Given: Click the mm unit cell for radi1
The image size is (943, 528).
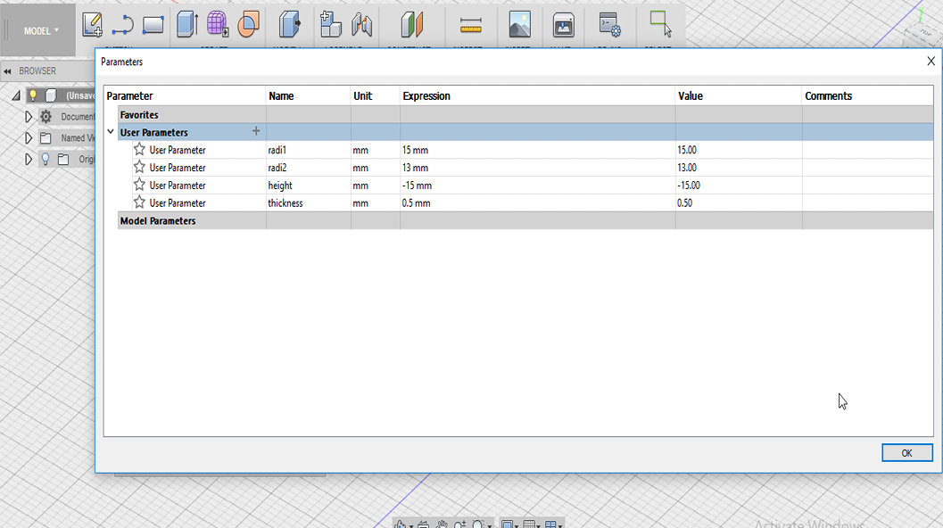Looking at the screenshot, I should (376, 150).
